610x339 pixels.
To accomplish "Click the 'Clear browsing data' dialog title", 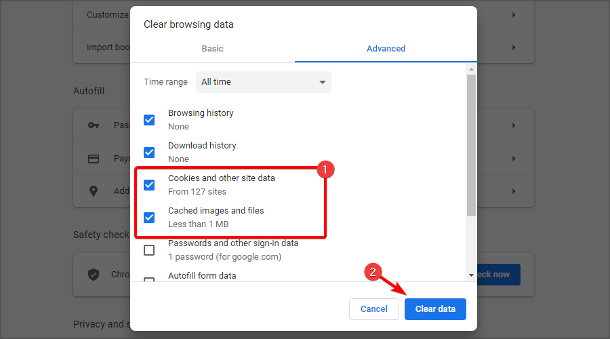I will [188, 24].
